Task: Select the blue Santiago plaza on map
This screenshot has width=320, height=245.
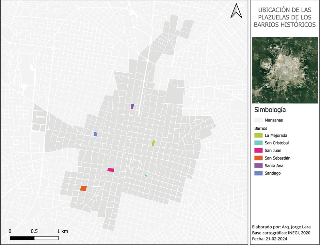Action: [x=96, y=134]
